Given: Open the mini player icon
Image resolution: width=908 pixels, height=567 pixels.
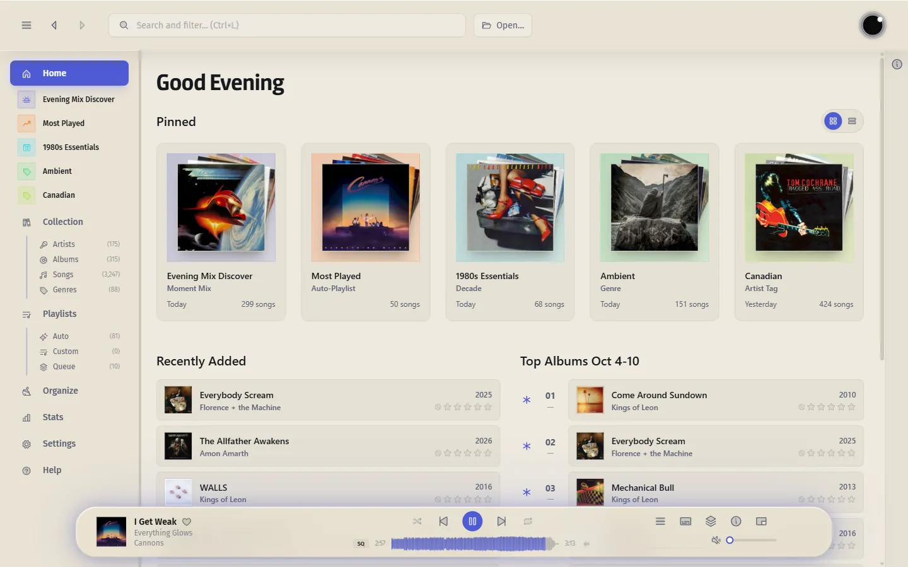Looking at the screenshot, I should 761,521.
